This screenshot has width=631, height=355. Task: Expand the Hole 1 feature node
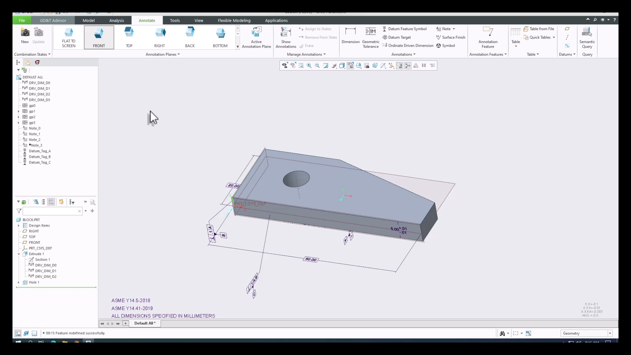(x=19, y=282)
